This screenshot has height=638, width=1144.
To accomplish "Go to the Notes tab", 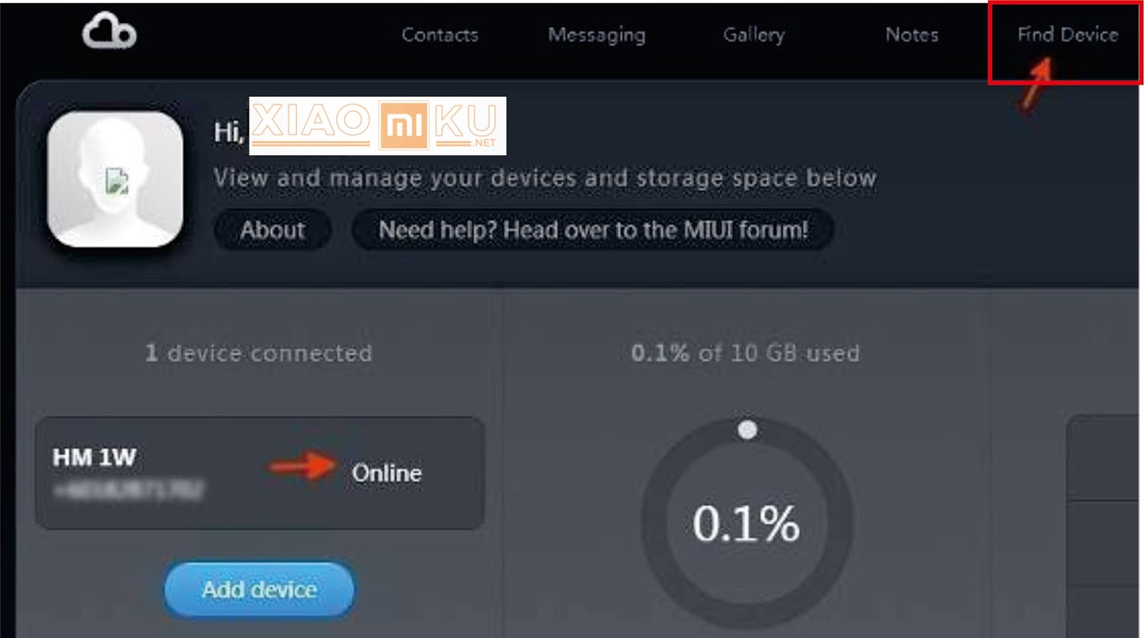I will [912, 34].
